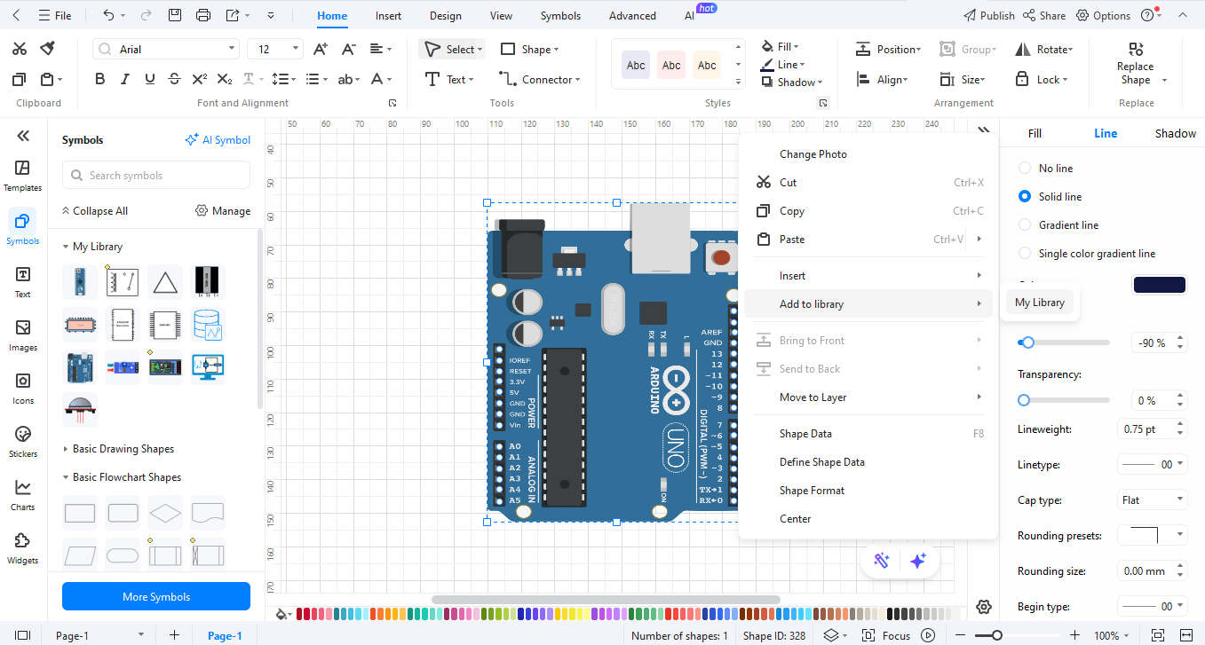Select the No line radio option
Screen dimensions: 1205x645
[1025, 168]
